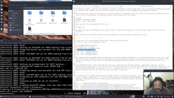Screen dimensions: 174x98
Task: Select profiledef.sh script file icon
Action: (64, 20)
